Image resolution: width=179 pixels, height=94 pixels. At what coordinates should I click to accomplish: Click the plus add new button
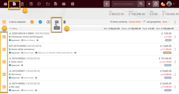pyautogui.click(x=107, y=4)
